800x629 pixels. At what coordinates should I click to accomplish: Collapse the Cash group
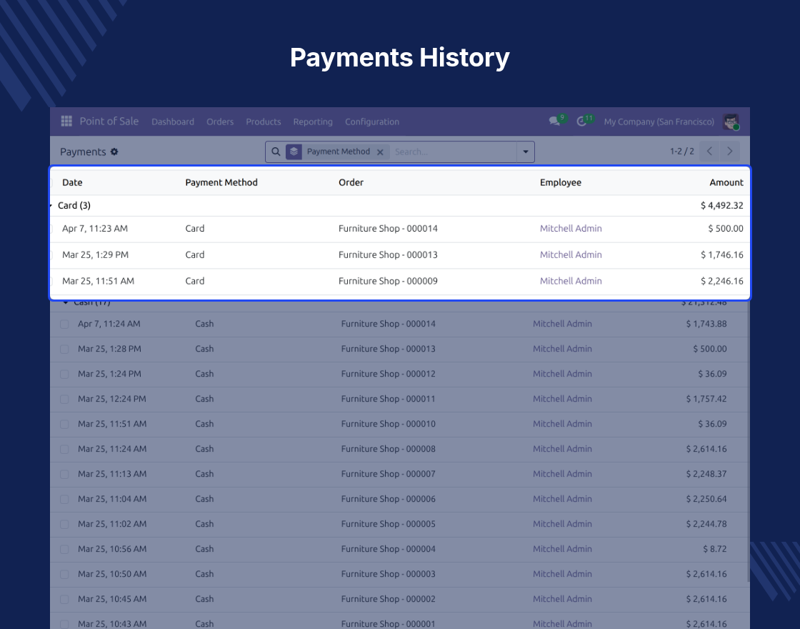coord(65,303)
